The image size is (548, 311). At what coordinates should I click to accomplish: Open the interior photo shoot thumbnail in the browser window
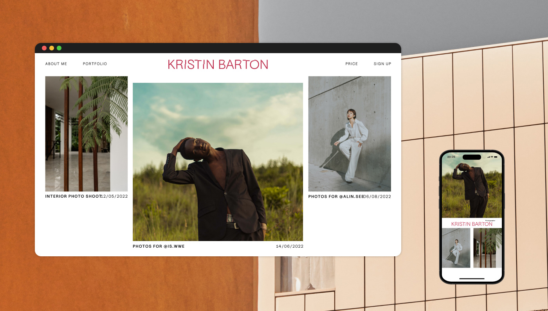click(x=87, y=134)
